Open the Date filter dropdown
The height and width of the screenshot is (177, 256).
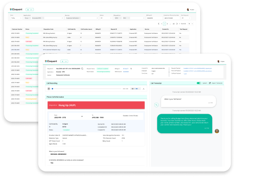pyautogui.click(x=16, y=18)
